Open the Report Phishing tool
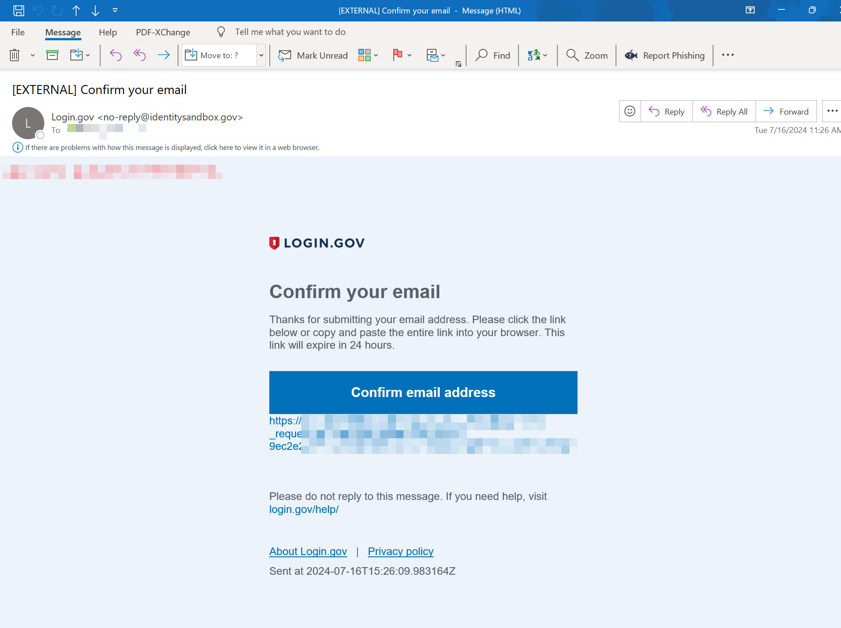This screenshot has width=841, height=628. 664,55
